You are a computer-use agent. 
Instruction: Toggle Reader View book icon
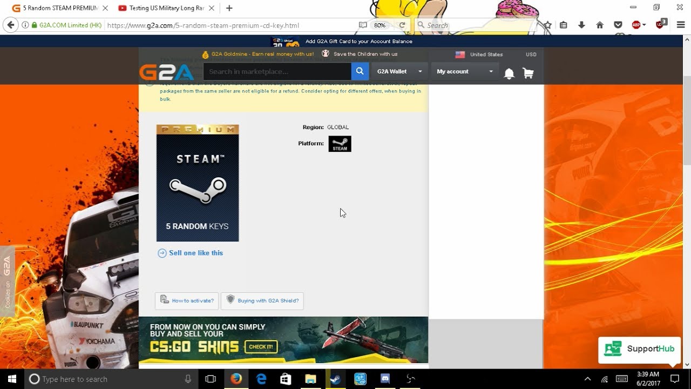[363, 25]
